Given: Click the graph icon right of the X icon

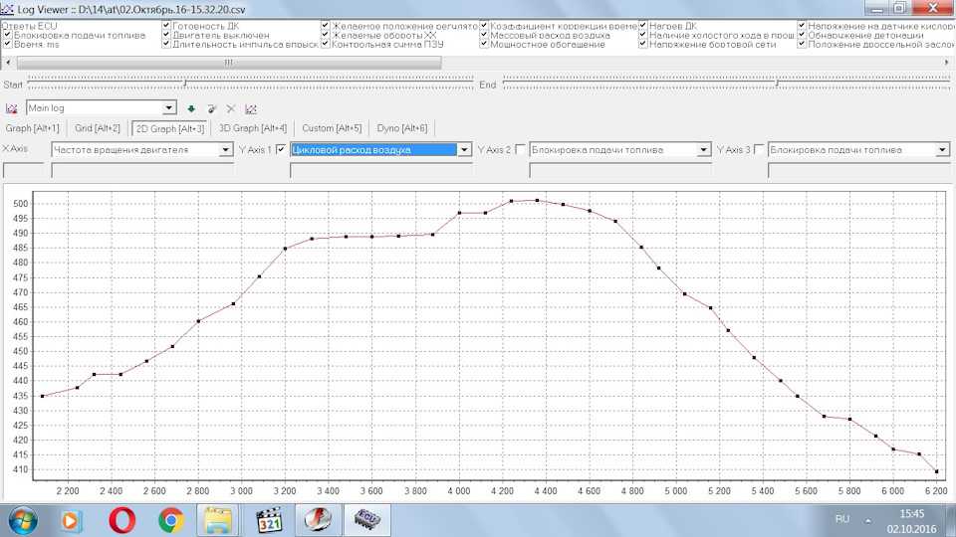Looking at the screenshot, I should tap(251, 108).
